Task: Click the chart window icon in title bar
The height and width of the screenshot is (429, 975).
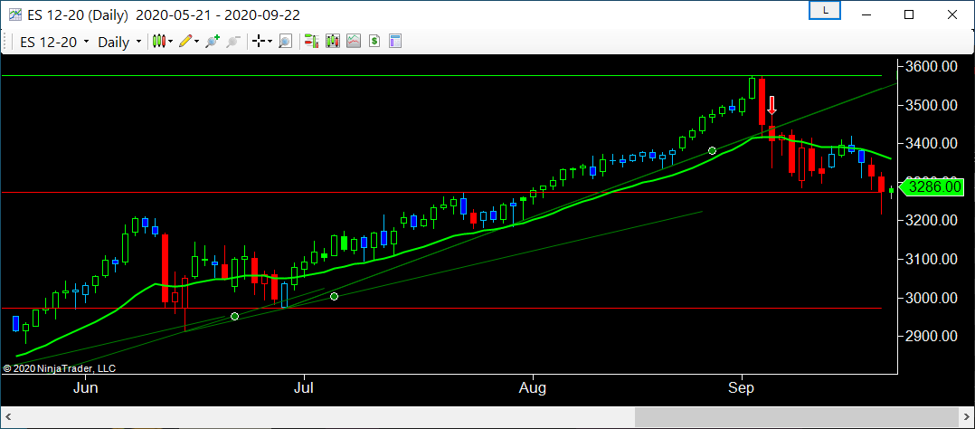Action: click(x=14, y=15)
